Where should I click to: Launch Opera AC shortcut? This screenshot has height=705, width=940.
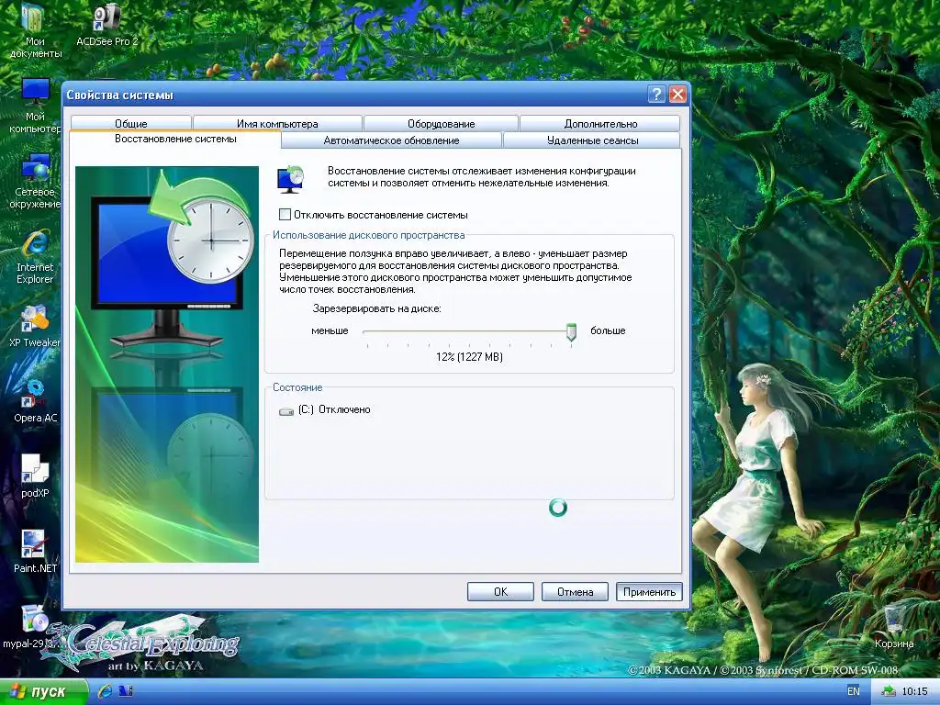(x=35, y=402)
